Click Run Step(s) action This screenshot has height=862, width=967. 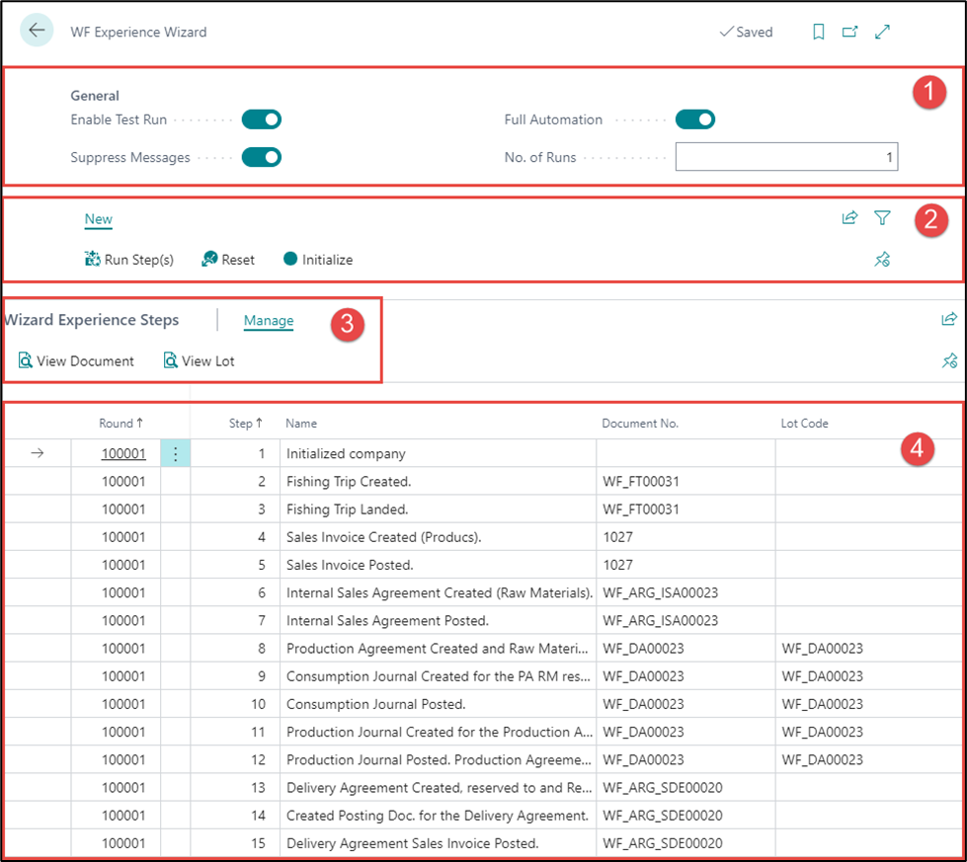(x=129, y=260)
